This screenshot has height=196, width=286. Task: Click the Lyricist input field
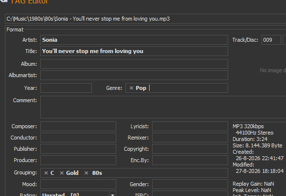click(190, 126)
